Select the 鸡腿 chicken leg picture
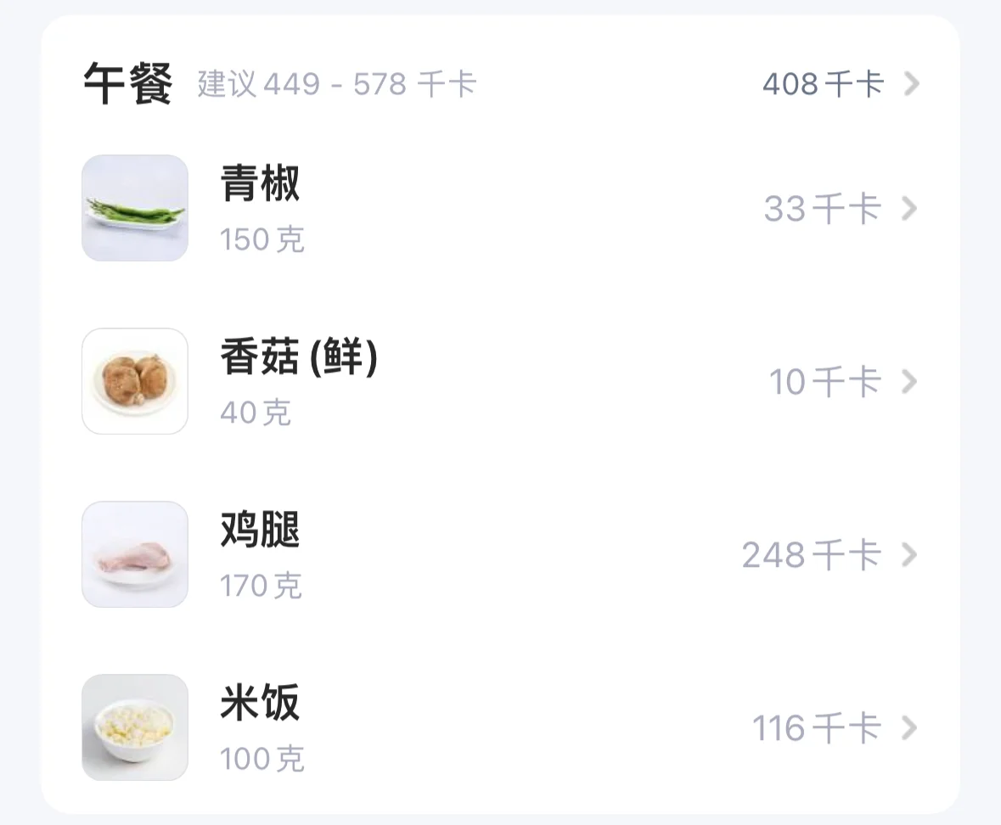This screenshot has height=825, width=1001. 135,554
